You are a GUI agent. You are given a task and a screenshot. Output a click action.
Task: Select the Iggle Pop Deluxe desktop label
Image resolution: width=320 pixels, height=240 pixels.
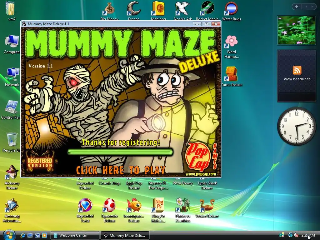coord(134,185)
